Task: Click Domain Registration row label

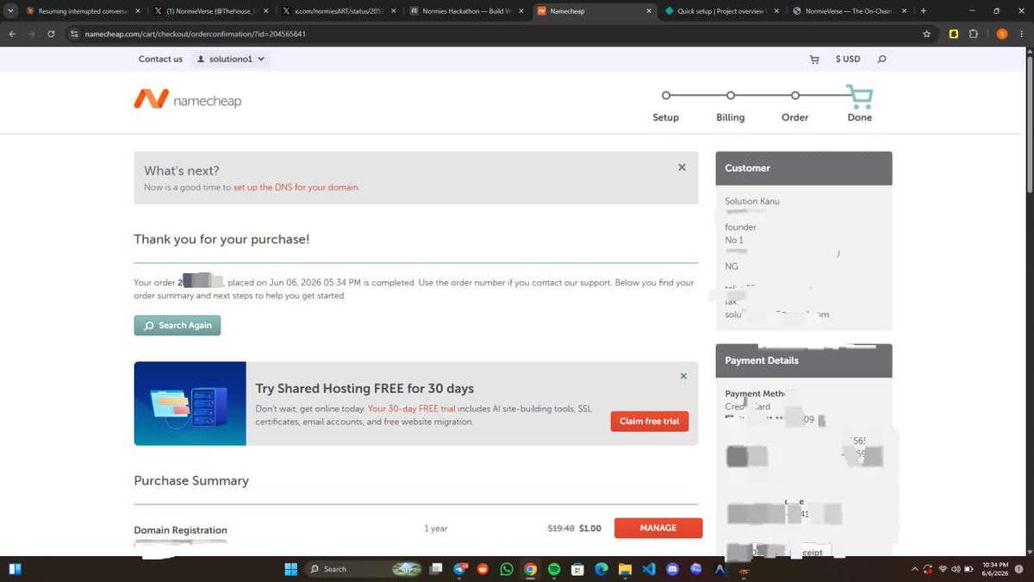Action: (180, 530)
